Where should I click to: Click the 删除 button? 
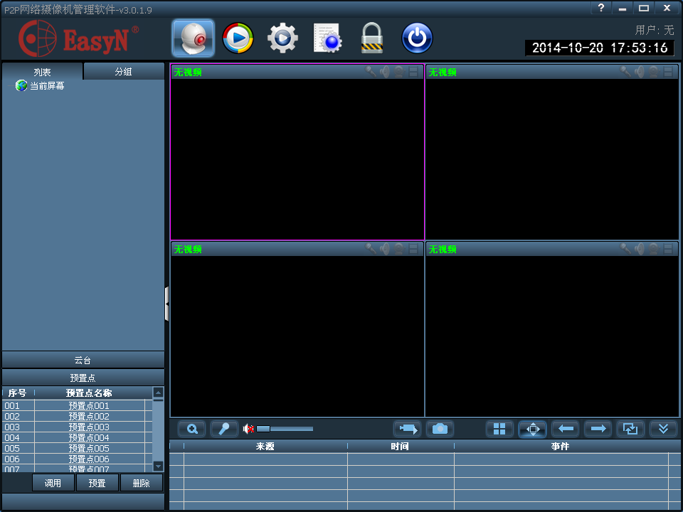pyautogui.click(x=141, y=483)
